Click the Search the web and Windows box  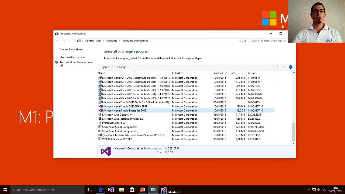(x=48, y=190)
